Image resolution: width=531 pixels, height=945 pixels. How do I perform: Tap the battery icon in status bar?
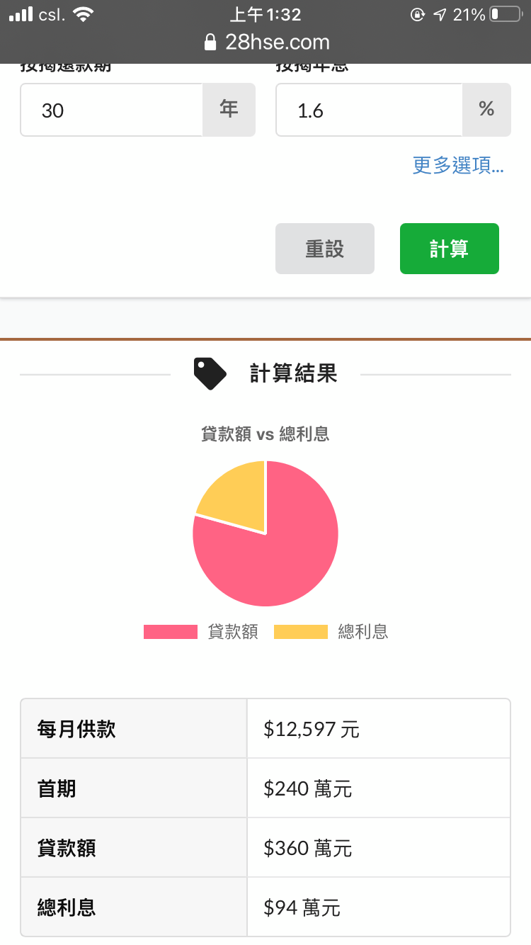tap(506, 14)
